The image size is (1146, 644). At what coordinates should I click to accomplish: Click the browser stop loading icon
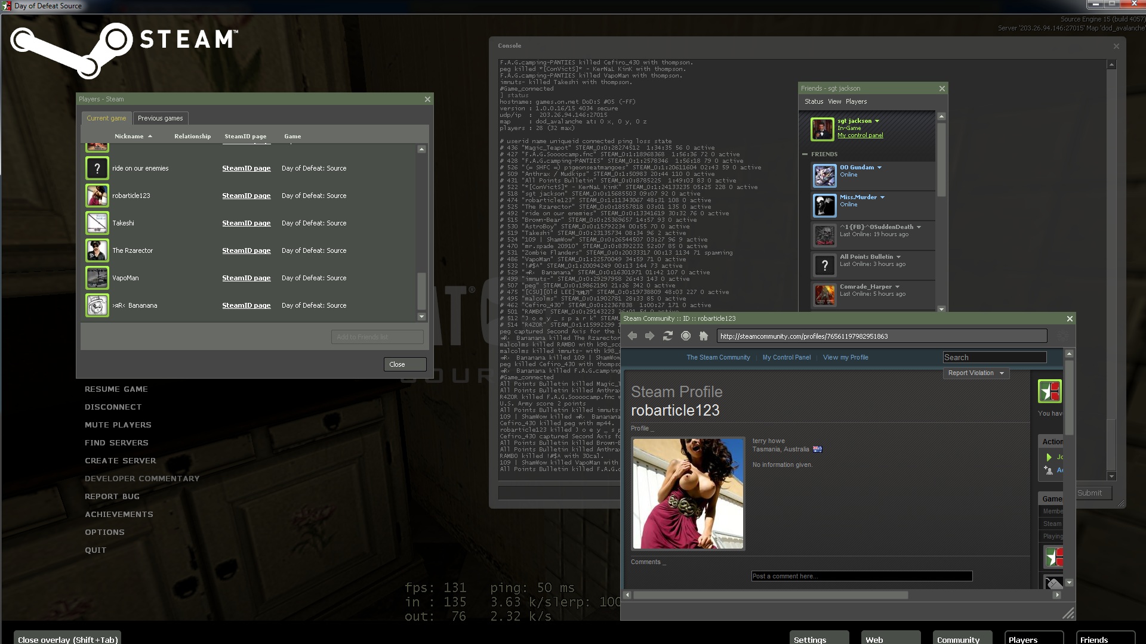click(686, 336)
